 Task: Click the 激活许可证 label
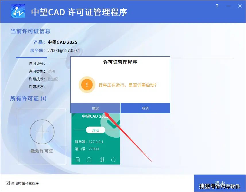click(42, 151)
